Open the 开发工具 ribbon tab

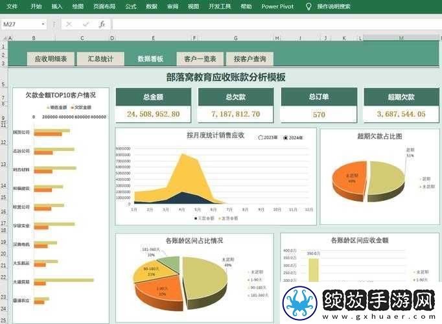coord(220,6)
